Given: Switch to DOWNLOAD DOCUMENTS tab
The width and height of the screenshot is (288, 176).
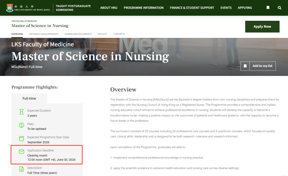Looking at the screenshot, I should [x=78, y=34].
